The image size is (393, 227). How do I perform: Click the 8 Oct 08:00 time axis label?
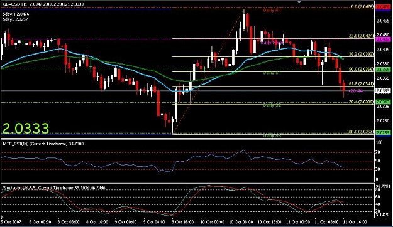click(x=69, y=222)
